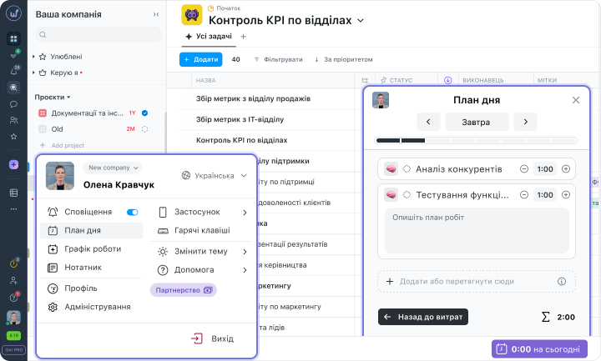Viewport: 601px width, 361px height.
Task: Click the day plan progress bar
Action: pyautogui.click(x=476, y=140)
